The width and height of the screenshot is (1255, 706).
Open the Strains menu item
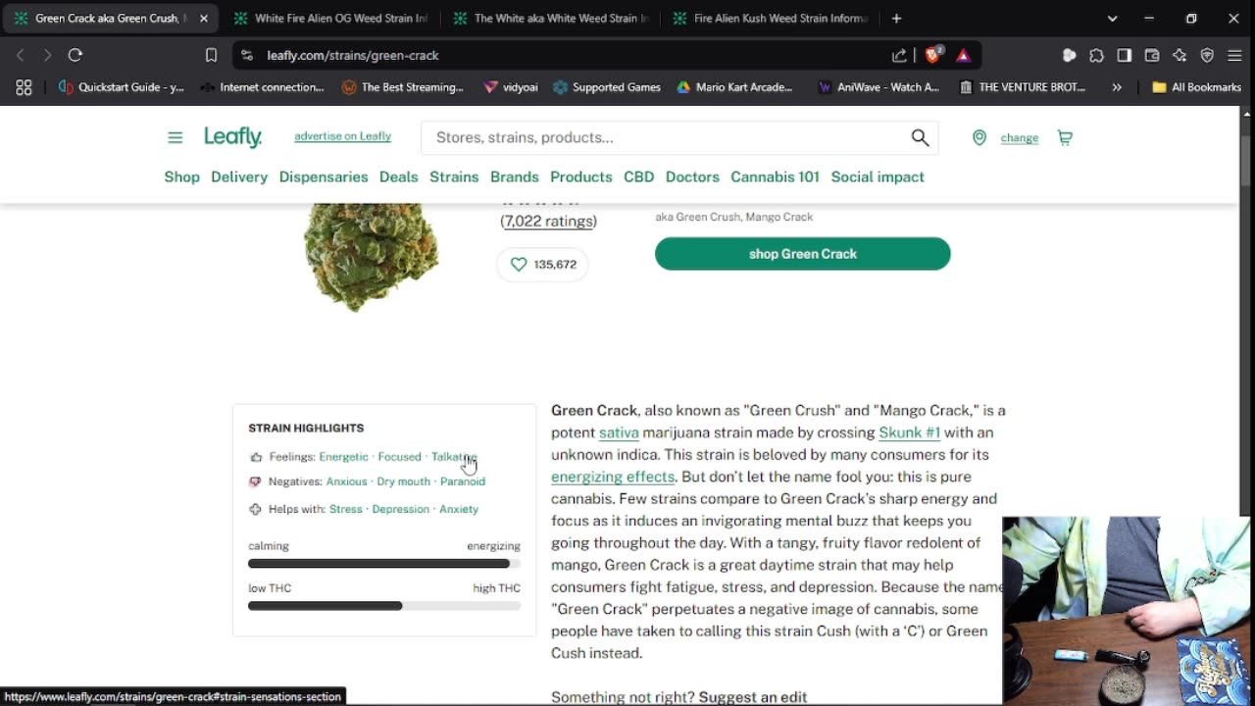click(x=454, y=176)
